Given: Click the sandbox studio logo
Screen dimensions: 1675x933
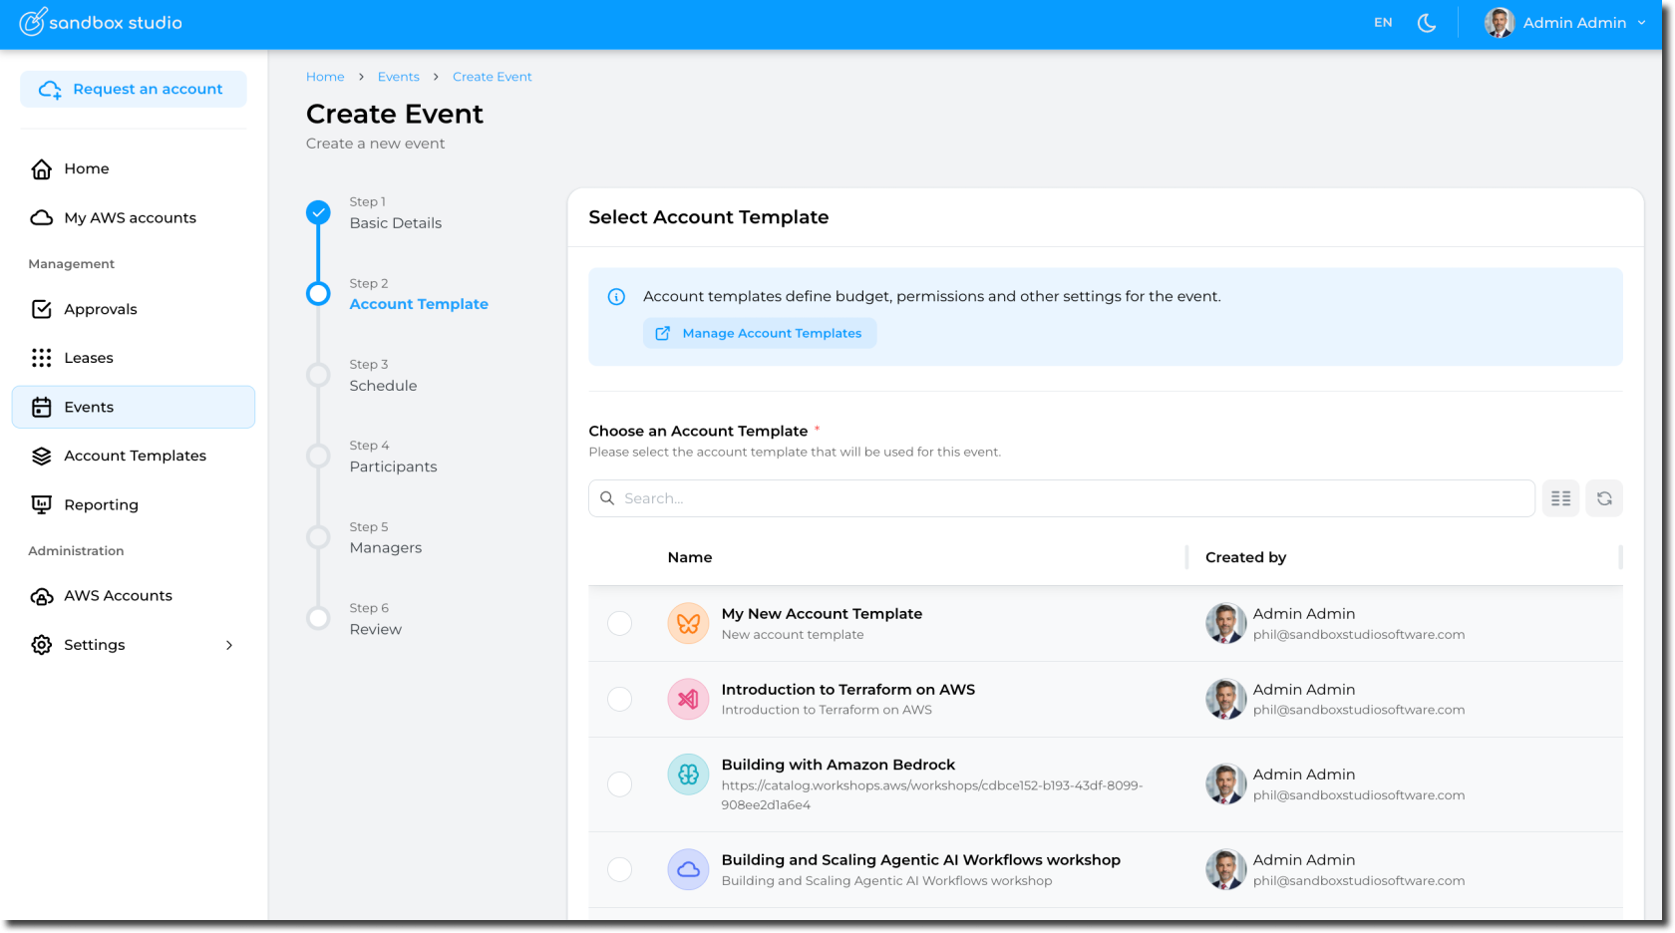Looking at the screenshot, I should (x=101, y=23).
